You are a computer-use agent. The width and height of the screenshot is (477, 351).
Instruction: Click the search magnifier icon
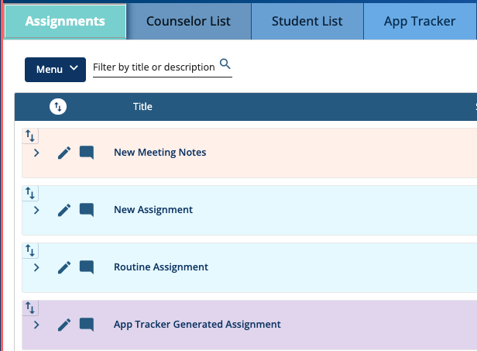(x=225, y=64)
